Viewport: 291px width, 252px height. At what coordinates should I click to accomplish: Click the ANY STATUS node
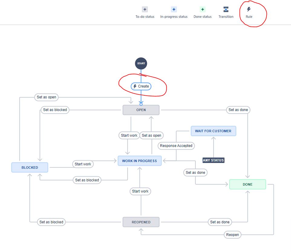click(x=213, y=160)
